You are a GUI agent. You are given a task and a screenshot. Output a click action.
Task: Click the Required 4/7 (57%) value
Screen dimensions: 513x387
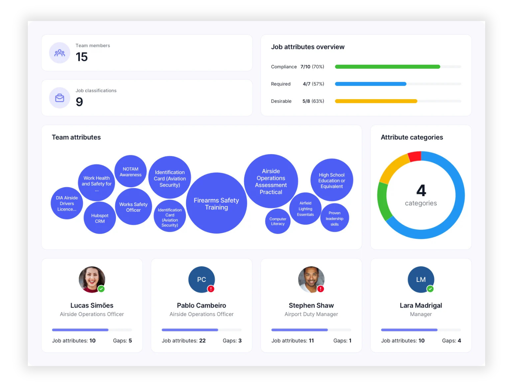(313, 84)
